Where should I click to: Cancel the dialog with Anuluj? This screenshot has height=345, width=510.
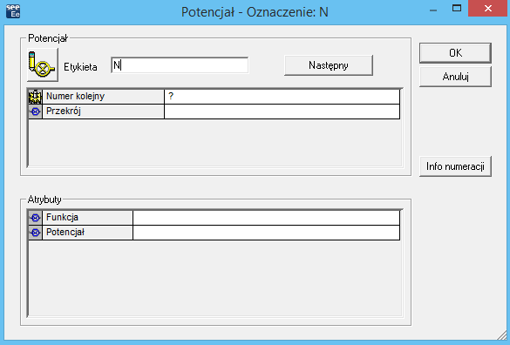click(x=455, y=77)
